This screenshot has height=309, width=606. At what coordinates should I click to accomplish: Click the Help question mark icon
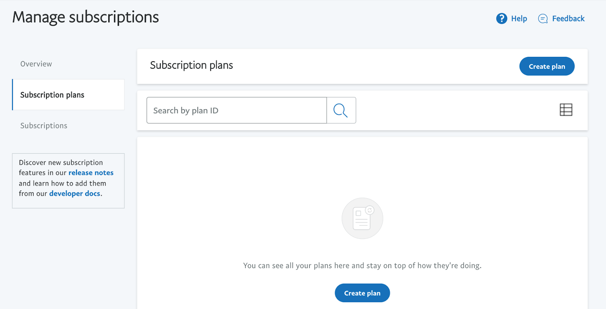[501, 19]
